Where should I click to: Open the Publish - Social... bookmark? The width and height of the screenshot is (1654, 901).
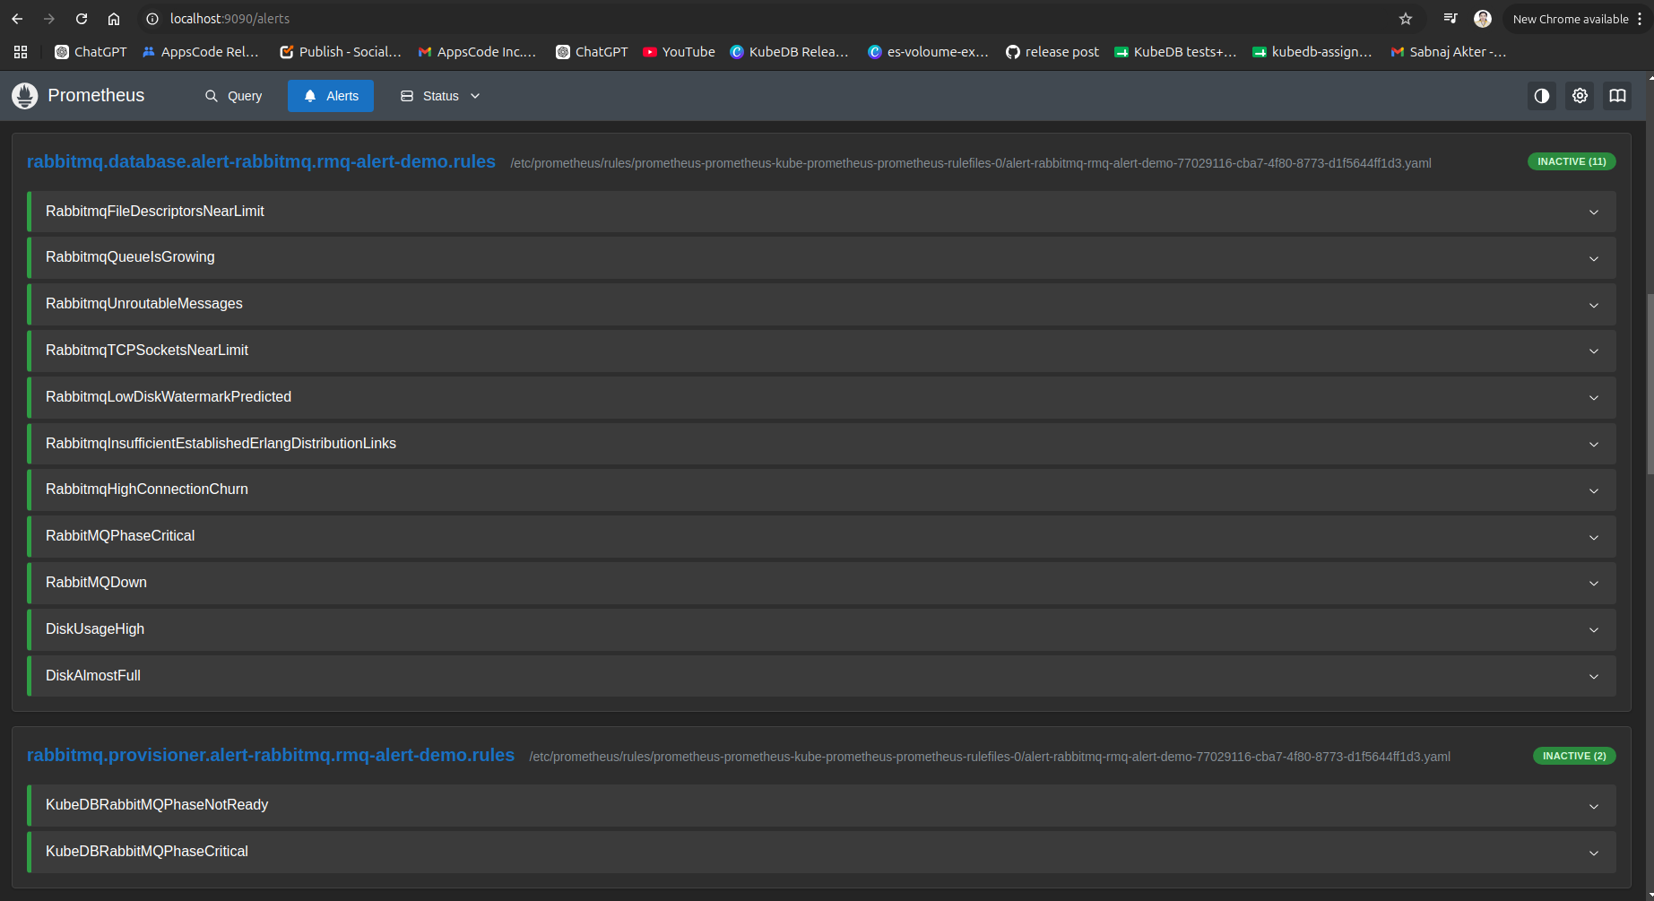[x=341, y=52]
